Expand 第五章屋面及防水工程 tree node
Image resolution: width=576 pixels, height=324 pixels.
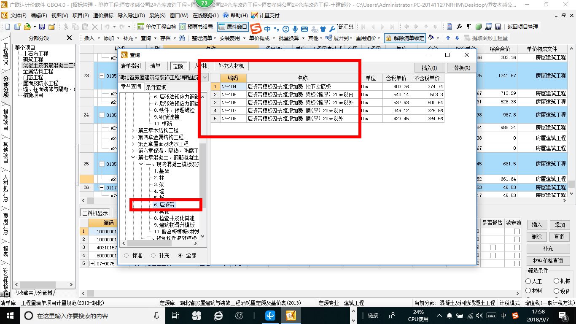pos(134,144)
